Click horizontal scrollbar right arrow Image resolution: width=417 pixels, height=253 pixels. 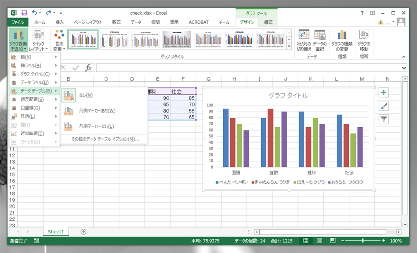tap(399, 232)
